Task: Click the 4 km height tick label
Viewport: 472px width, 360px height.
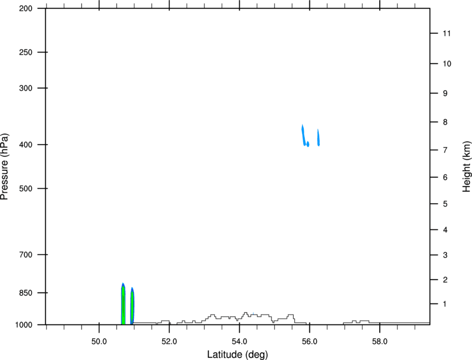Action: (445, 230)
